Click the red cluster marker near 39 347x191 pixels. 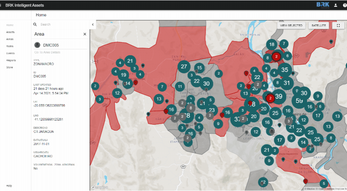tap(270, 98)
